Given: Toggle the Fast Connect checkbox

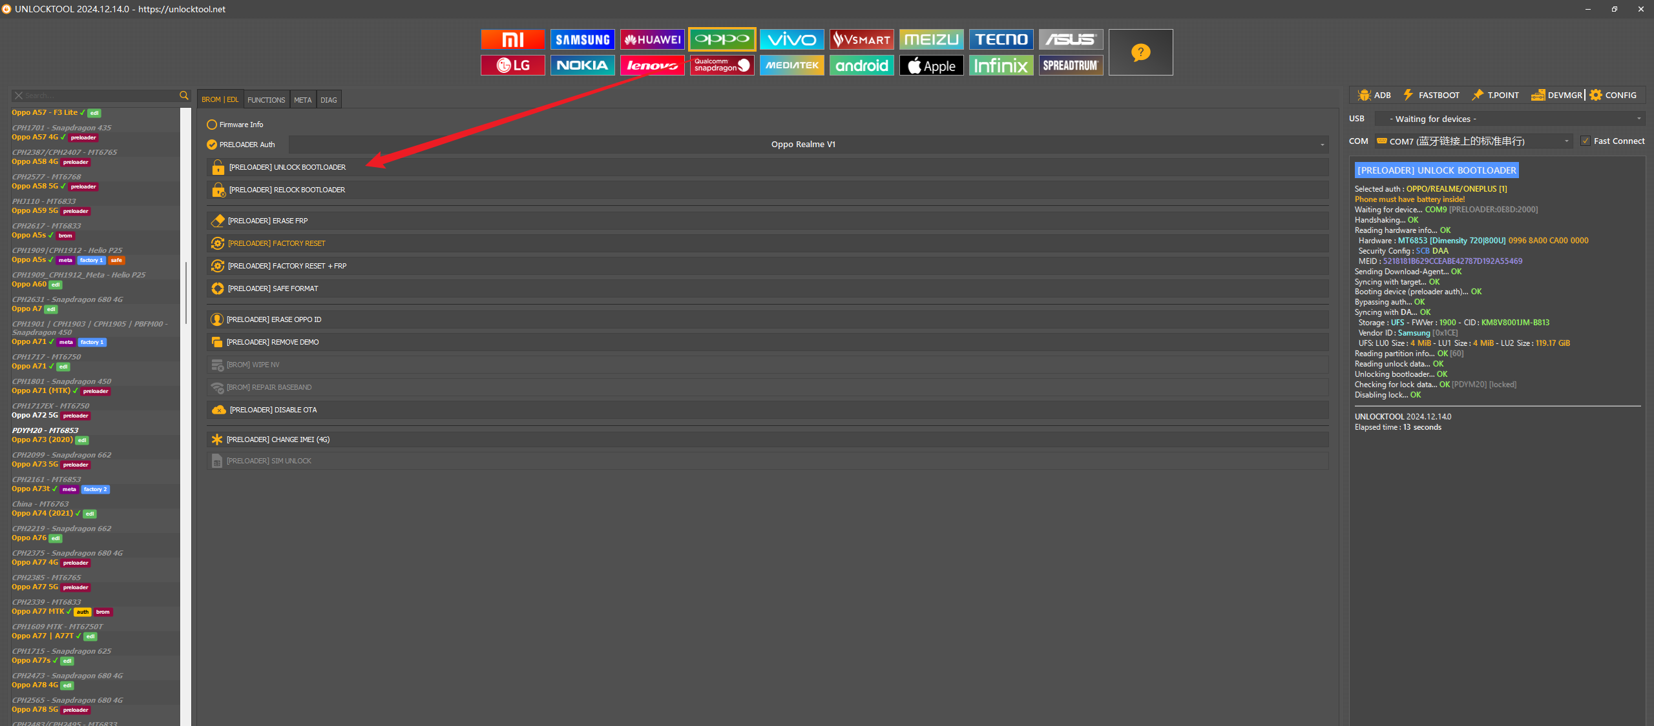Looking at the screenshot, I should point(1586,141).
